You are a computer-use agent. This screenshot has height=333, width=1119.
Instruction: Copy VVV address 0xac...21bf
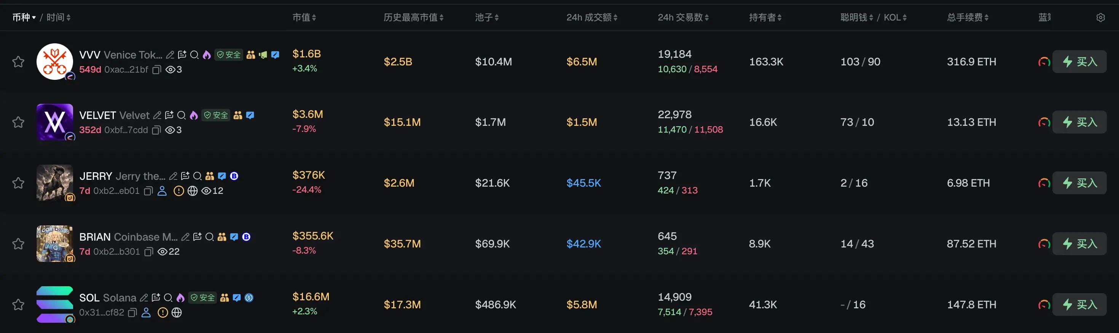157,69
